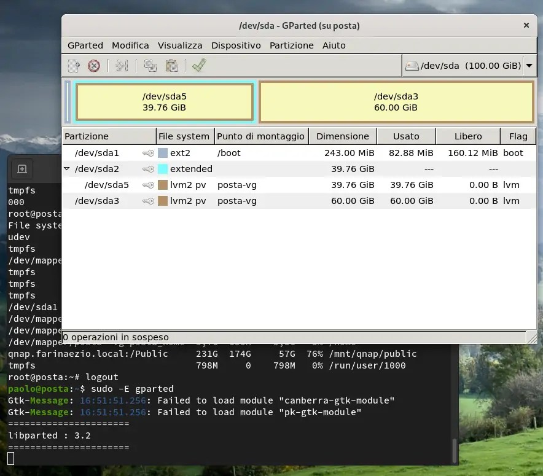The image size is (543, 476).
Task: Click the lvm2 pv swatch for /dev/sda3
Action: pyautogui.click(x=163, y=201)
